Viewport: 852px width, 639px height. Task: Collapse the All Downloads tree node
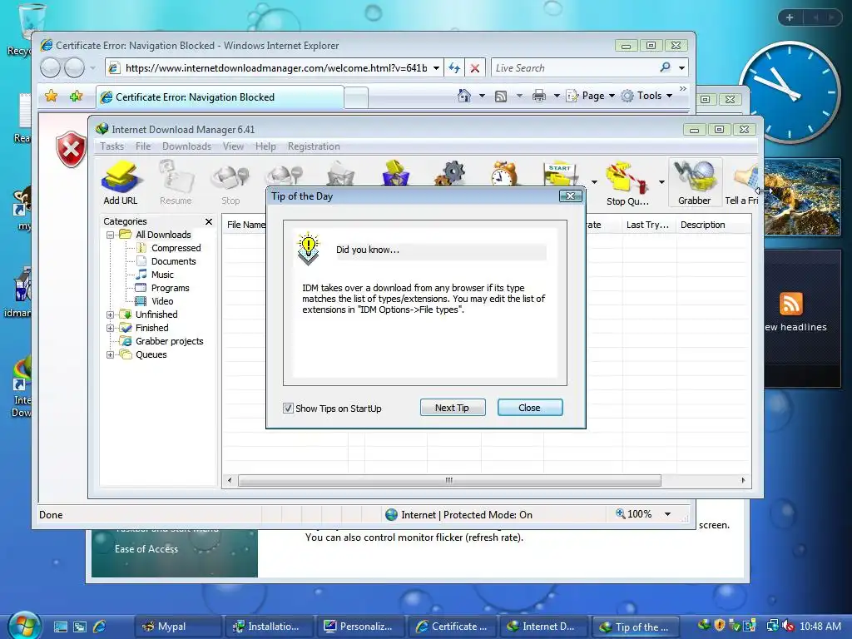111,235
